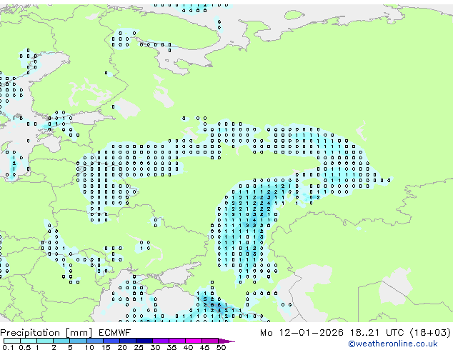Choose the 15–20 mm legend swatch
The width and height of the screenshot is (453, 350).
tap(111, 341)
